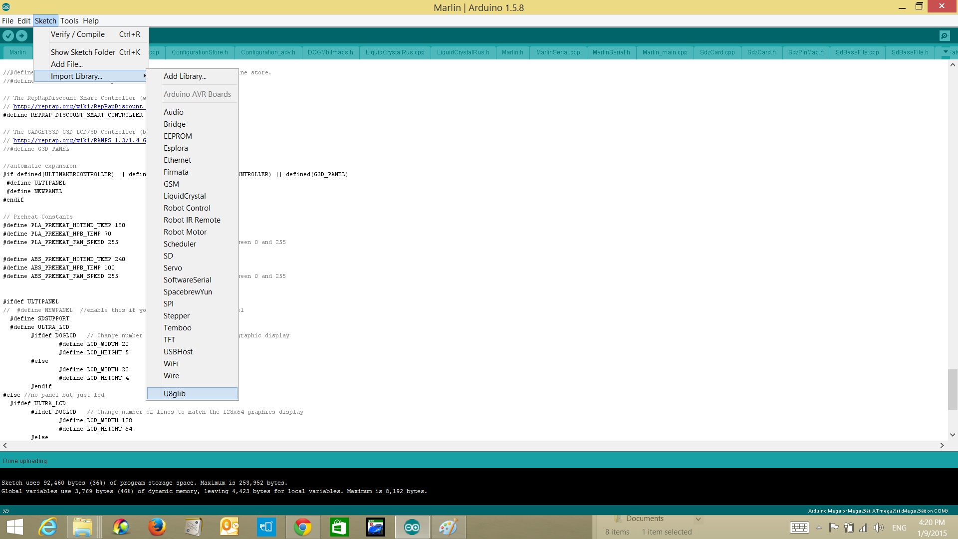Select U8glib from the library list
This screenshot has height=539, width=958.
click(x=175, y=394)
